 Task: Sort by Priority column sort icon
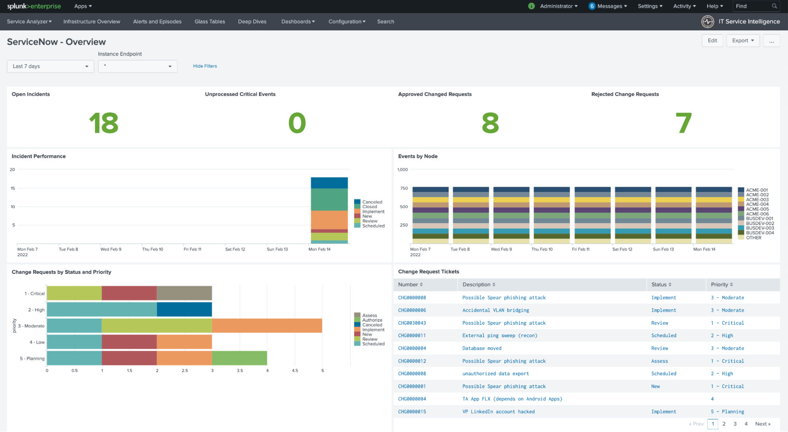[731, 285]
